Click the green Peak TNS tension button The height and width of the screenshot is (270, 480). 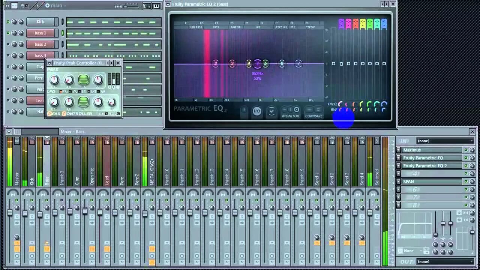point(83,79)
